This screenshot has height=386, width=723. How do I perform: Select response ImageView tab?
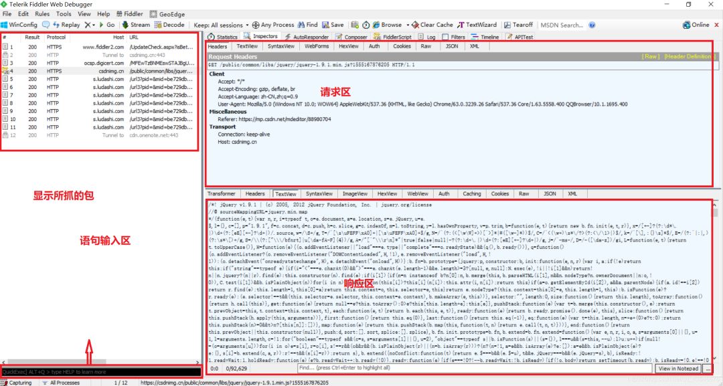click(x=355, y=194)
